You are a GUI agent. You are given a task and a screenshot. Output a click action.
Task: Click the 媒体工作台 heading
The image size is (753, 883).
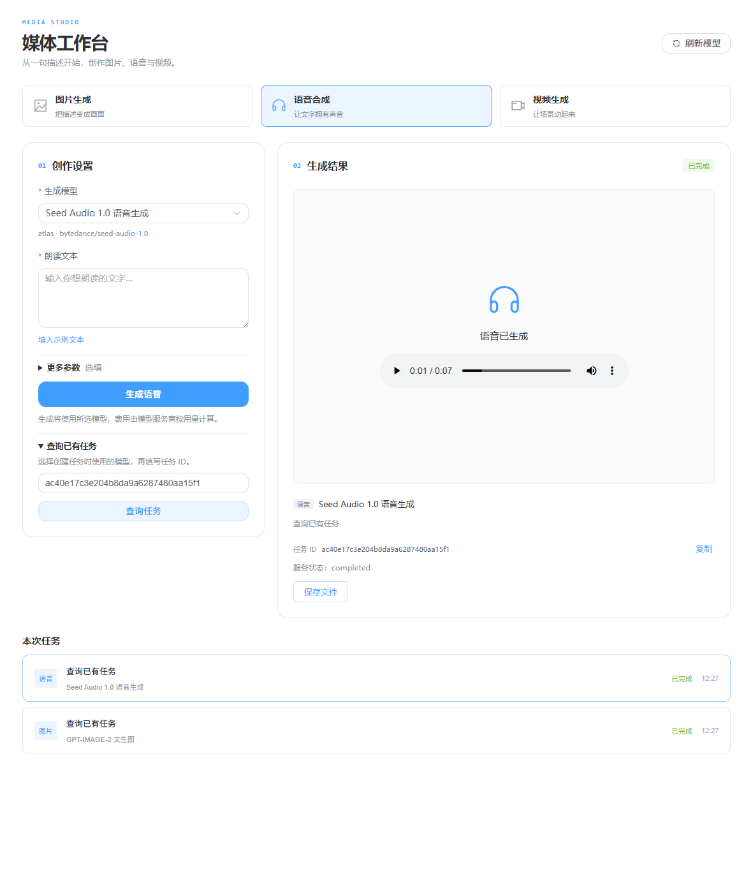pos(65,43)
